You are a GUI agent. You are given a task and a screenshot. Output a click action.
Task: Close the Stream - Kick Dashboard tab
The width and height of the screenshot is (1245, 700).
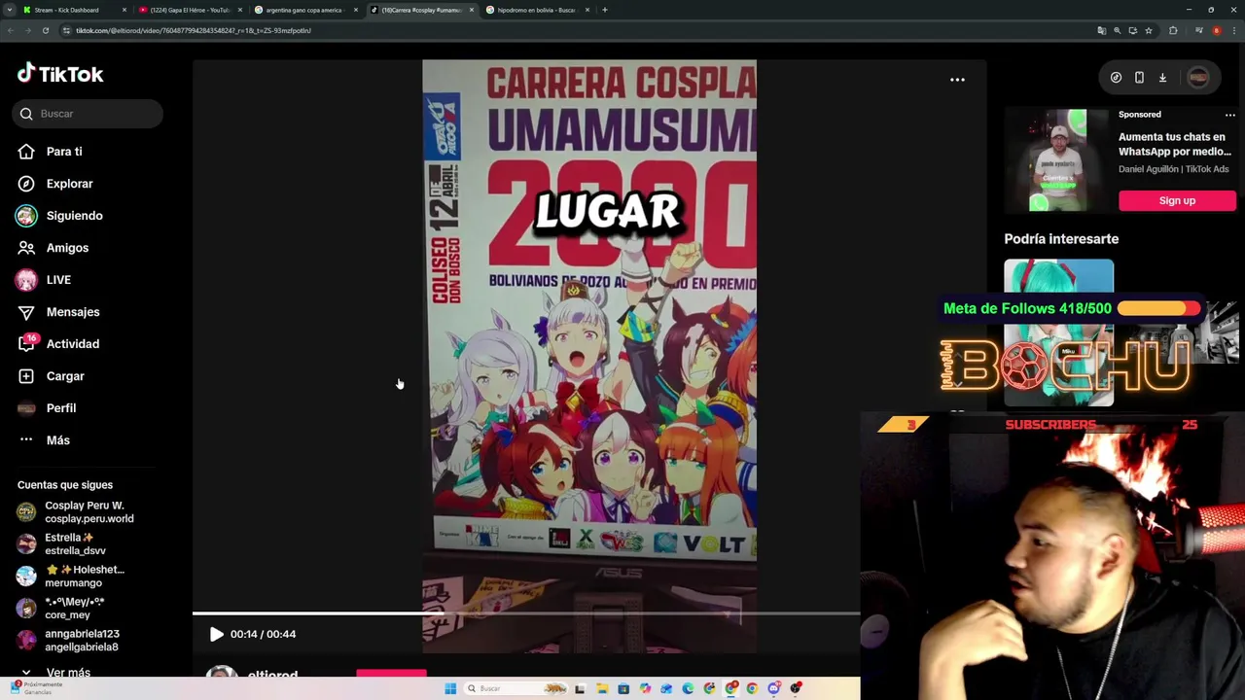click(124, 10)
